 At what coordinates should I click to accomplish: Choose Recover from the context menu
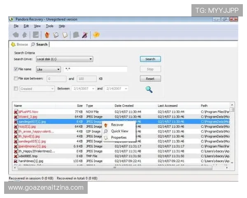pyautogui.click(x=117, y=125)
